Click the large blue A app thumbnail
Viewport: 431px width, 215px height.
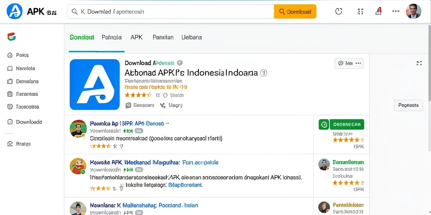95,84
